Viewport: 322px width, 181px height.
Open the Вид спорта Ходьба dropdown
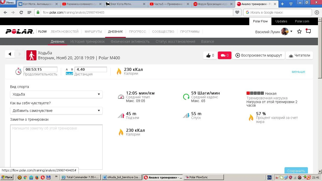(x=56, y=94)
